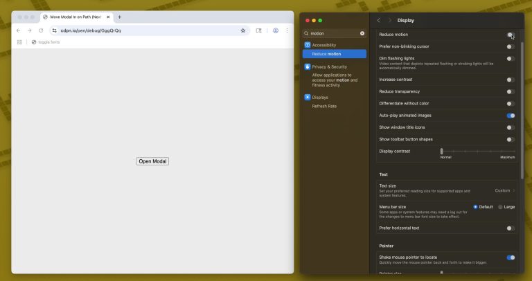Select the Large menu bar size option
Viewport: 532px width, 281px height.
pos(501,207)
